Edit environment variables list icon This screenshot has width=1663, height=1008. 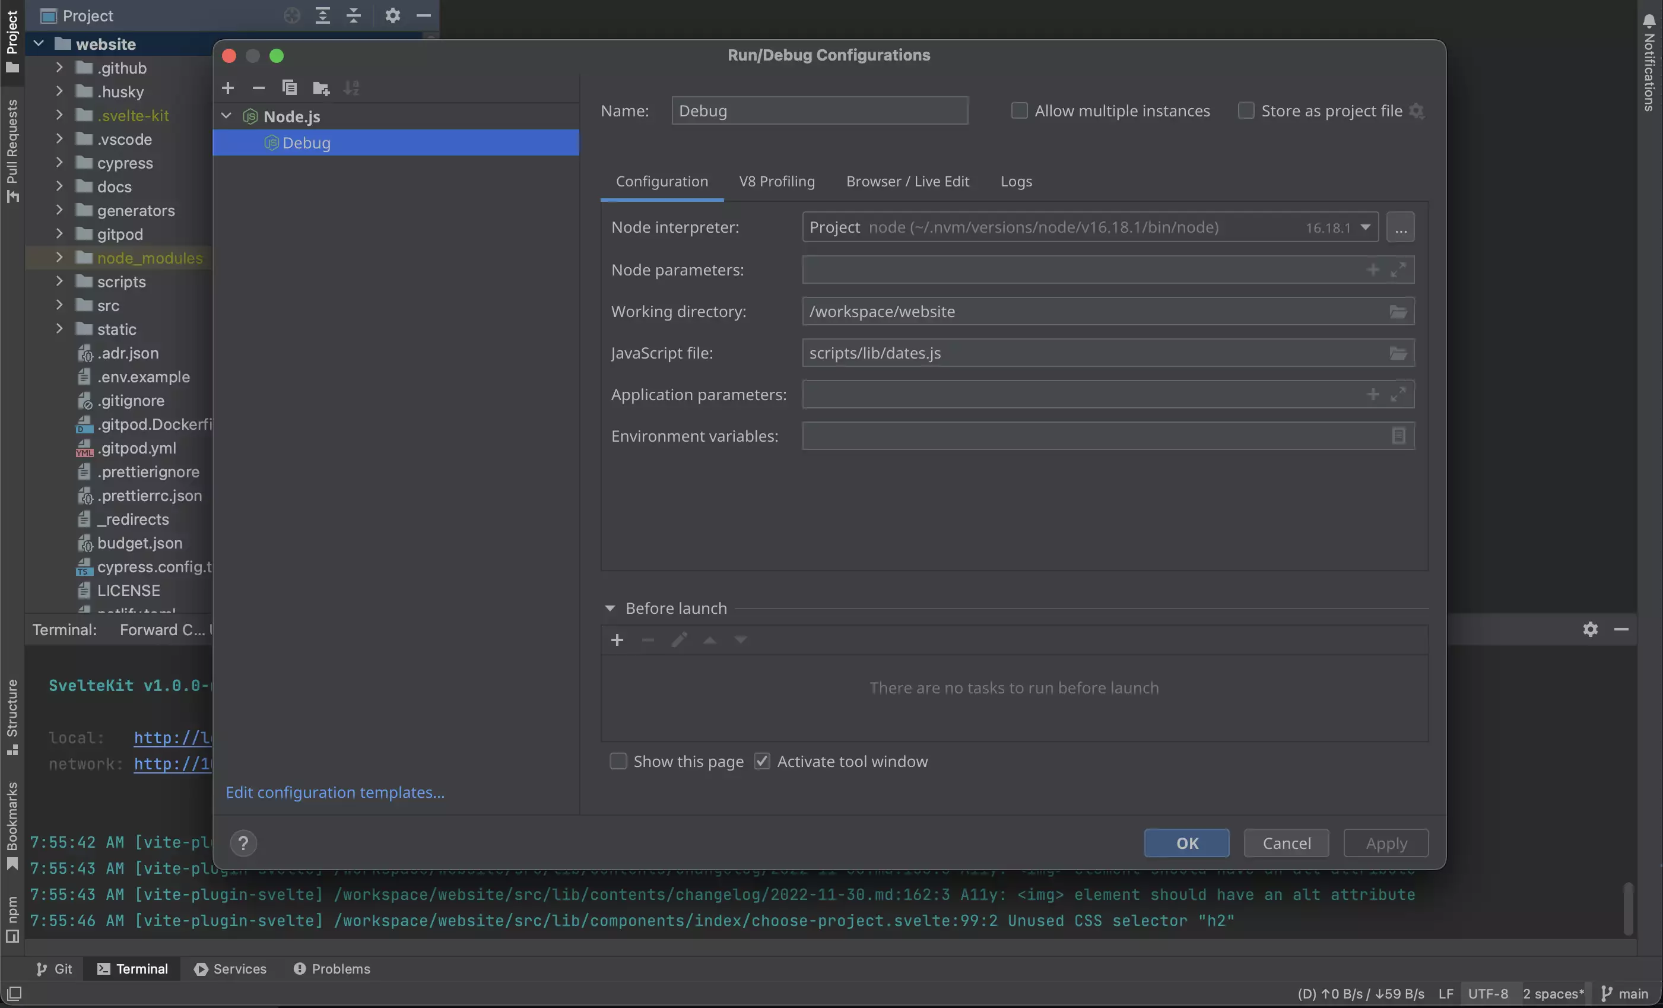tap(1398, 436)
